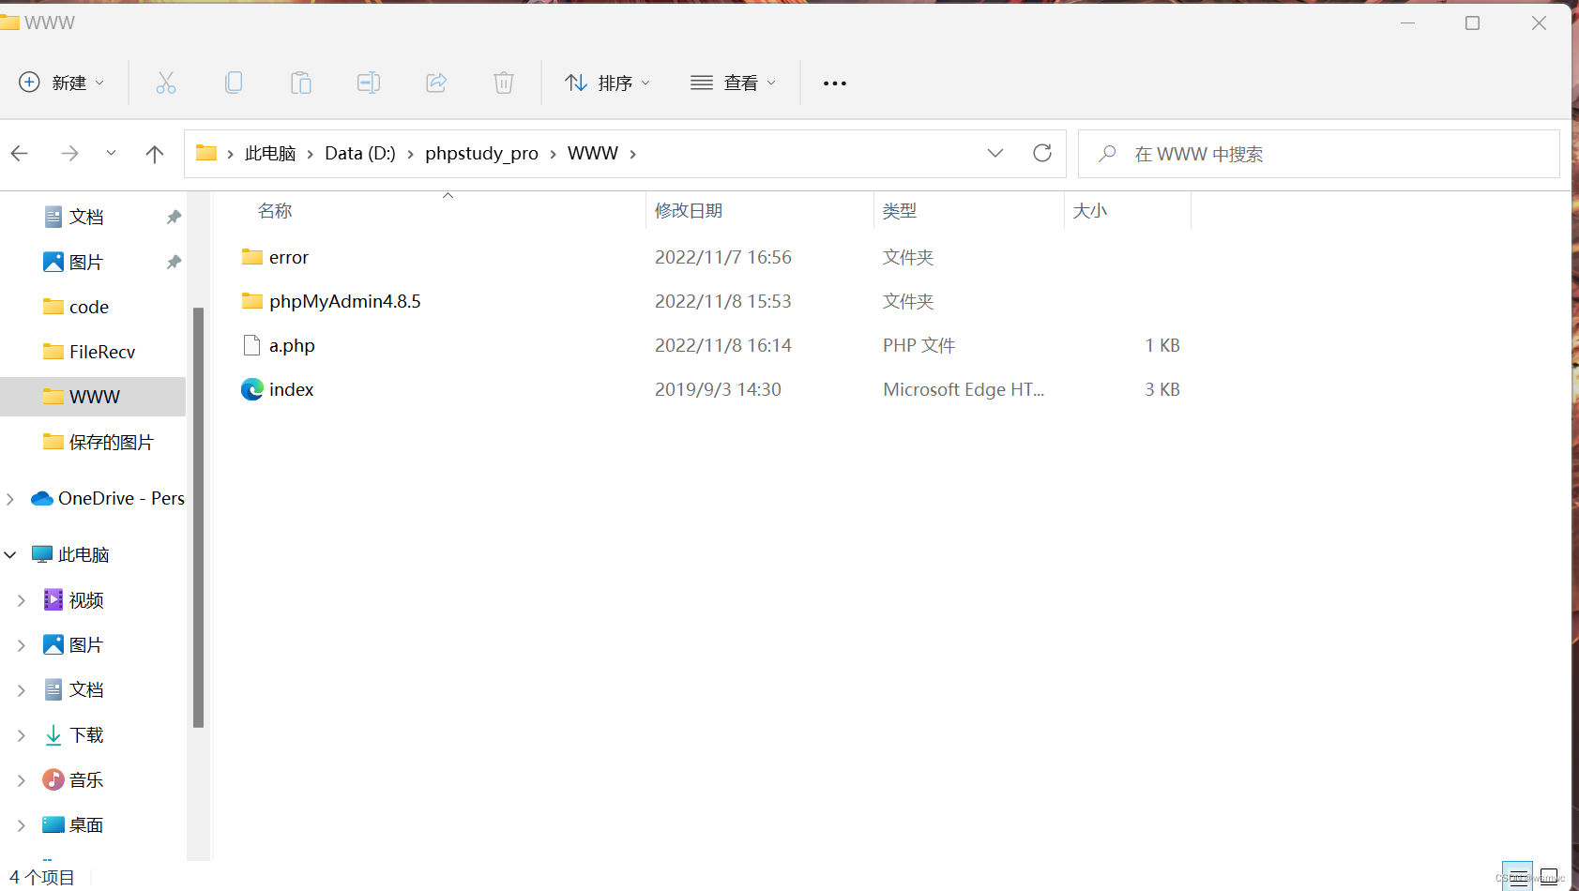Image resolution: width=1579 pixels, height=891 pixels.
Task: Click the Delete trash icon
Action: (504, 83)
